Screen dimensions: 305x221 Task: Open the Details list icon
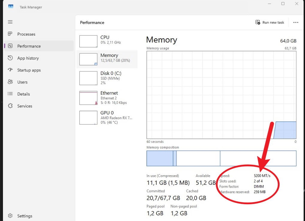point(10,94)
